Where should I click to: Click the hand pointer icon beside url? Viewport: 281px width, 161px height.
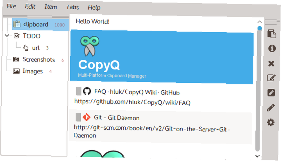tap(26, 48)
